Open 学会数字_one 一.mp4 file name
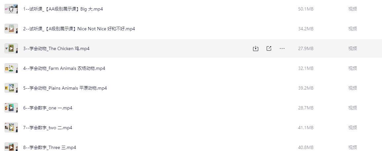Image resolution: width=382 pixels, height=151 pixels. (x=48, y=108)
